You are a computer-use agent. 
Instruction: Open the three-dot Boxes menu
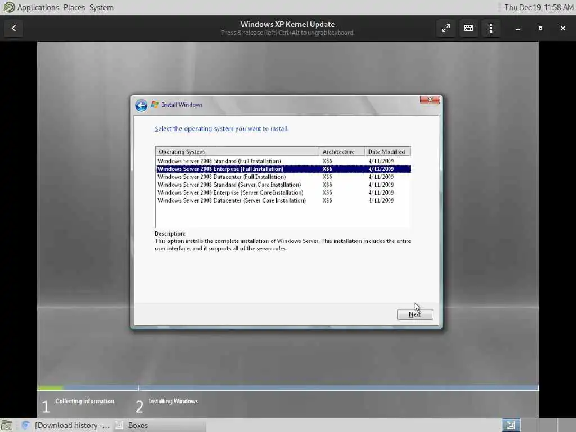pyautogui.click(x=490, y=28)
